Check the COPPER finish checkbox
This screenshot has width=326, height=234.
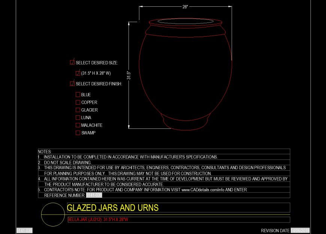(x=78, y=102)
